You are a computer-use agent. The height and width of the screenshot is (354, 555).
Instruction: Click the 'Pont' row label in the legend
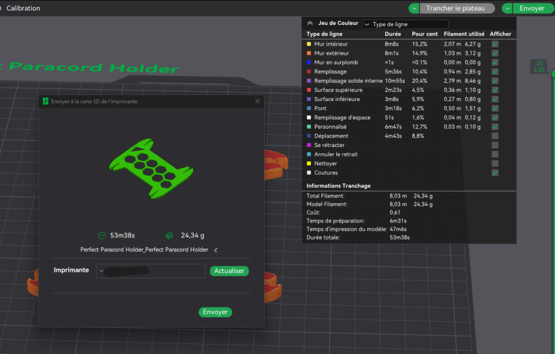tap(320, 108)
